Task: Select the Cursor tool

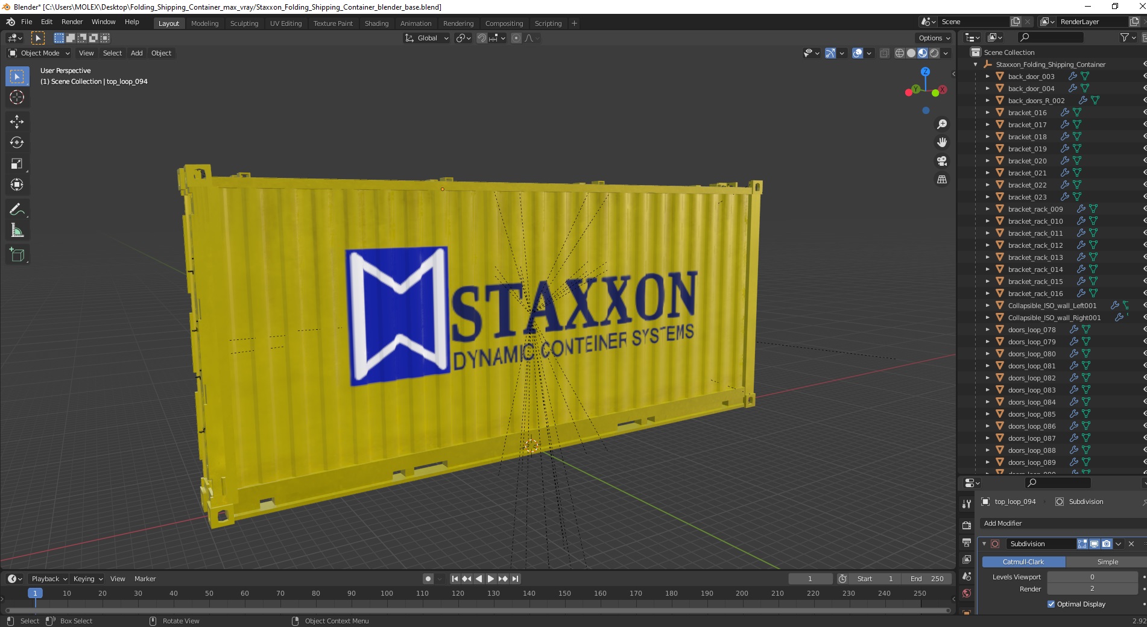Action: (17, 97)
